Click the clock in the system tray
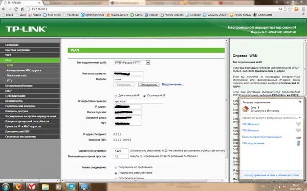The height and width of the screenshot is (191, 307). pos(296,187)
